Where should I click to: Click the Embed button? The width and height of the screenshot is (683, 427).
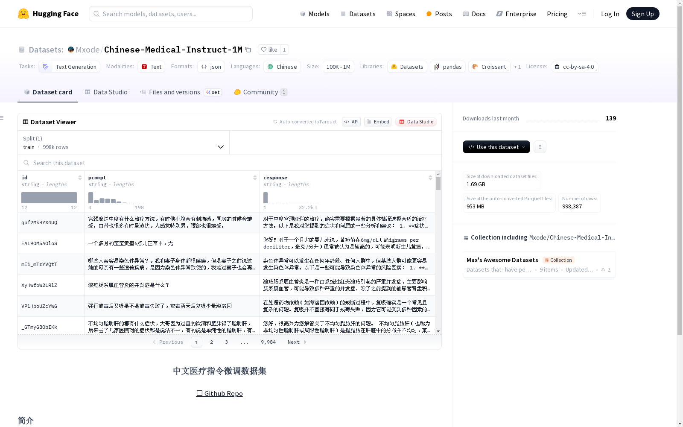378,122
